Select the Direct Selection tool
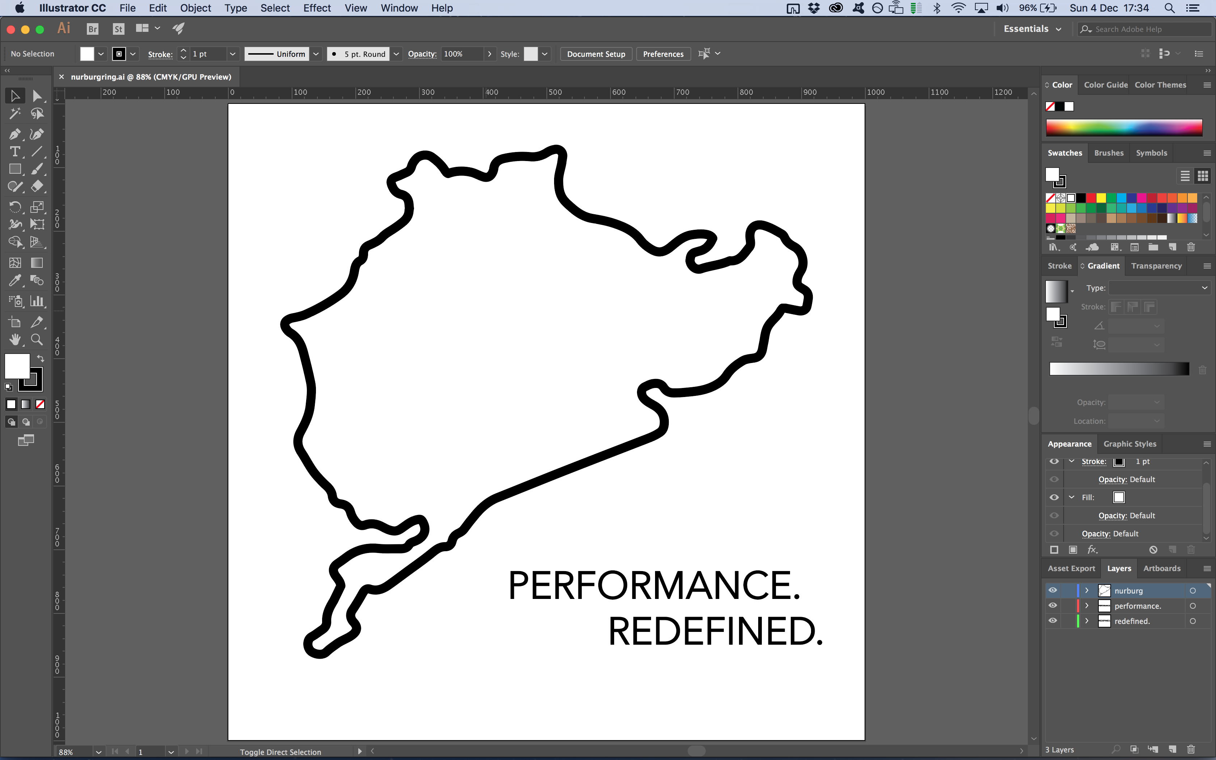Image resolution: width=1216 pixels, height=760 pixels. point(37,96)
